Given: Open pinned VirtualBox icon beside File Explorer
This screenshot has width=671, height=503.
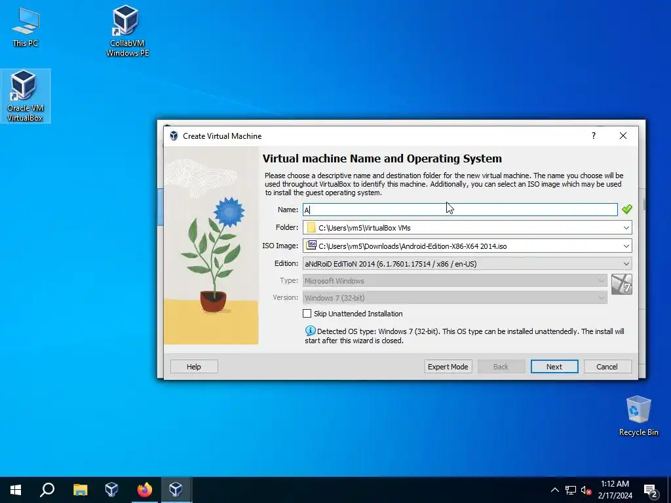Looking at the screenshot, I should (111, 489).
